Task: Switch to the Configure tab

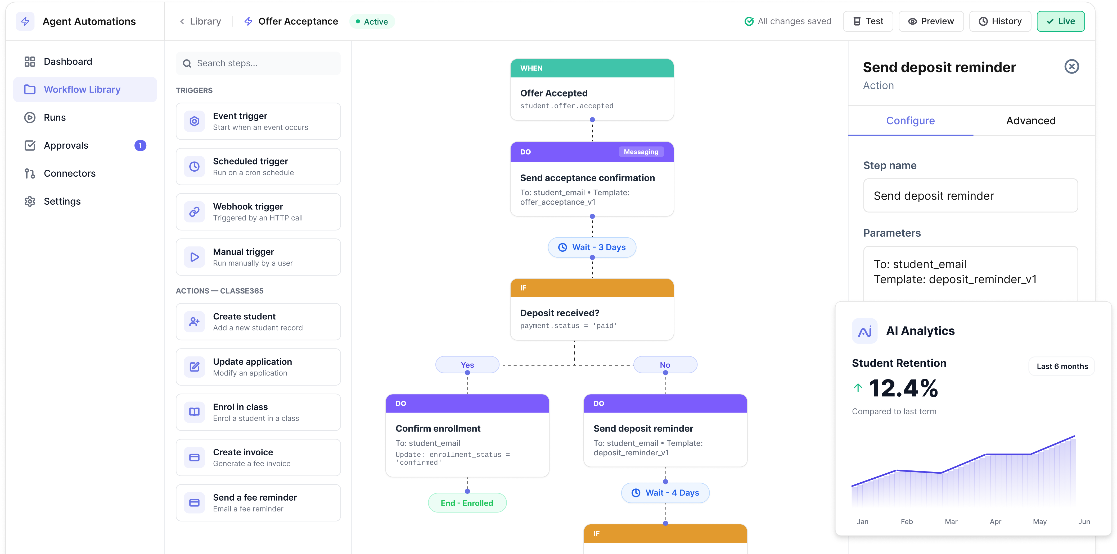Action: click(x=910, y=121)
